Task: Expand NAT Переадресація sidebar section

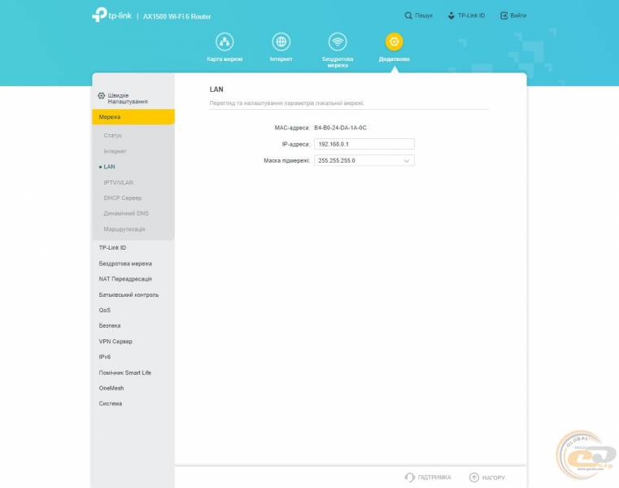Action: pos(125,279)
